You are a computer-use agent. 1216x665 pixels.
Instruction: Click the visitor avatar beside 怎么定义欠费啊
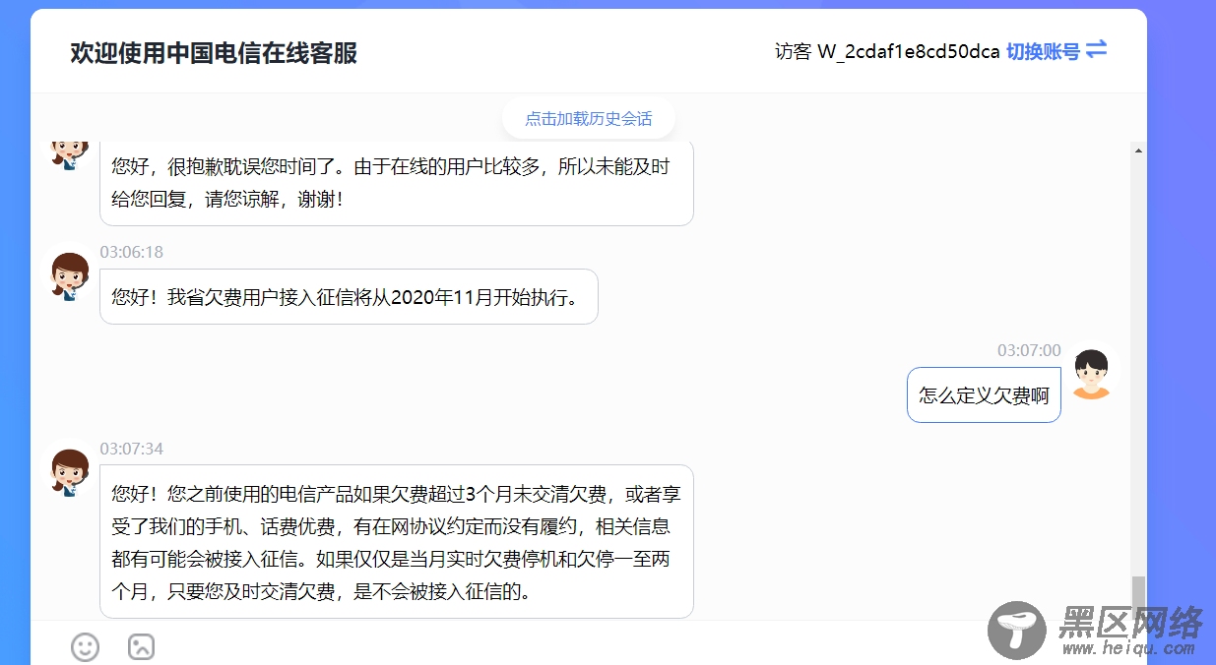click(x=1091, y=373)
